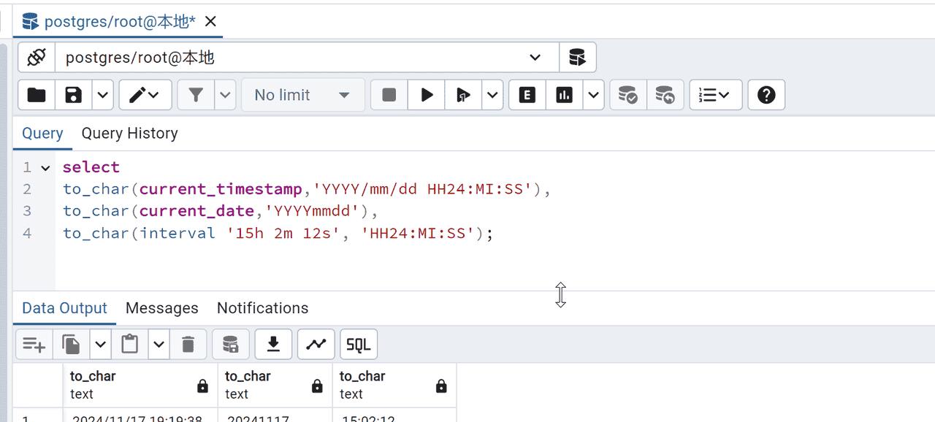Viewport: 935px width, 422px height.
Task: Run the query with Execute button
Action: click(427, 95)
